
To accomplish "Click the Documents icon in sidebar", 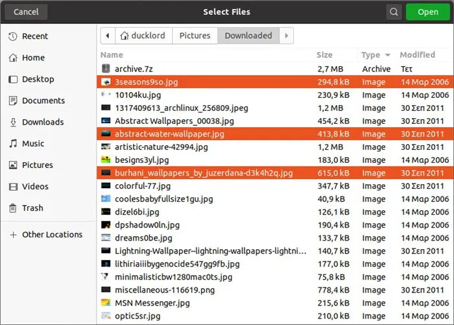I will pyautogui.click(x=13, y=101).
